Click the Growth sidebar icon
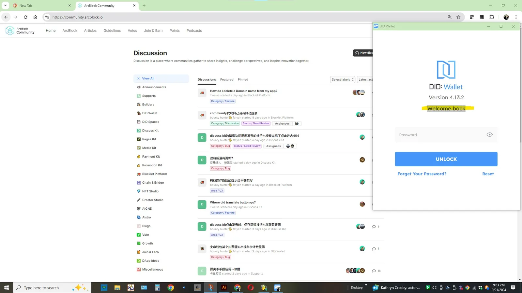 [139, 244]
